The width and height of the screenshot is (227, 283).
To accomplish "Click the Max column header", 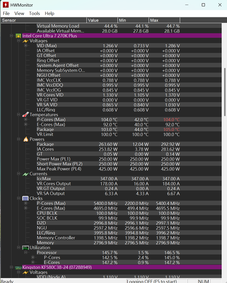I will click(x=164, y=20).
